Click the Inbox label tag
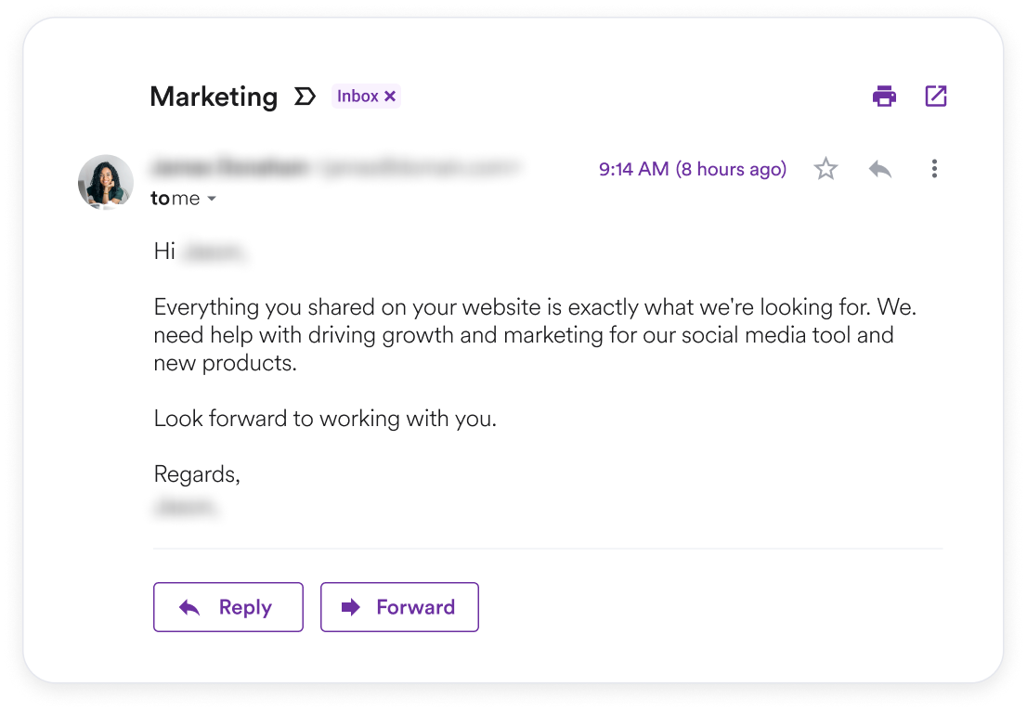The height and width of the screenshot is (712, 1027). (357, 97)
